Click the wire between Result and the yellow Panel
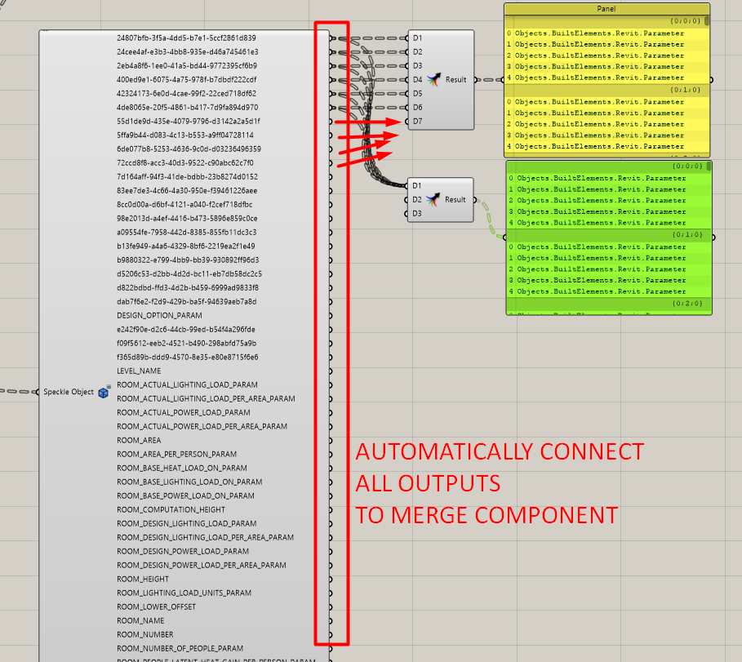This screenshot has width=742, height=662. [x=488, y=80]
